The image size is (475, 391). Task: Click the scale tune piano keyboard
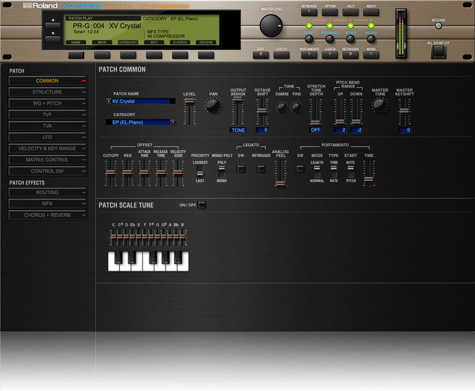coord(148,260)
